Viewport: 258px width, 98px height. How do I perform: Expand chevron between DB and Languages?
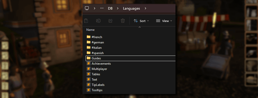pyautogui.click(x=118, y=8)
